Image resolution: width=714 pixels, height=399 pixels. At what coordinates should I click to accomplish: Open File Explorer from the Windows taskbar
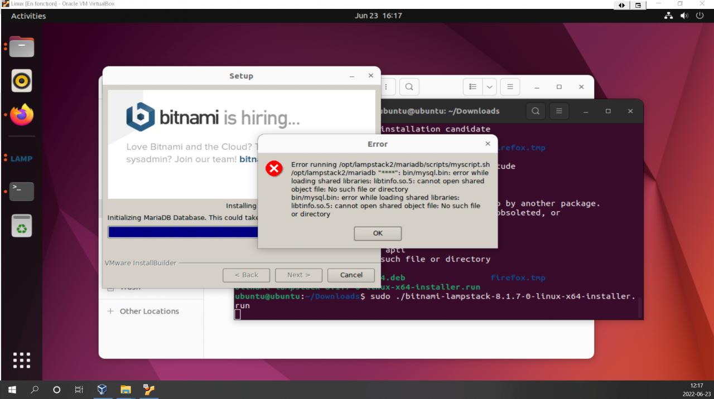point(126,390)
